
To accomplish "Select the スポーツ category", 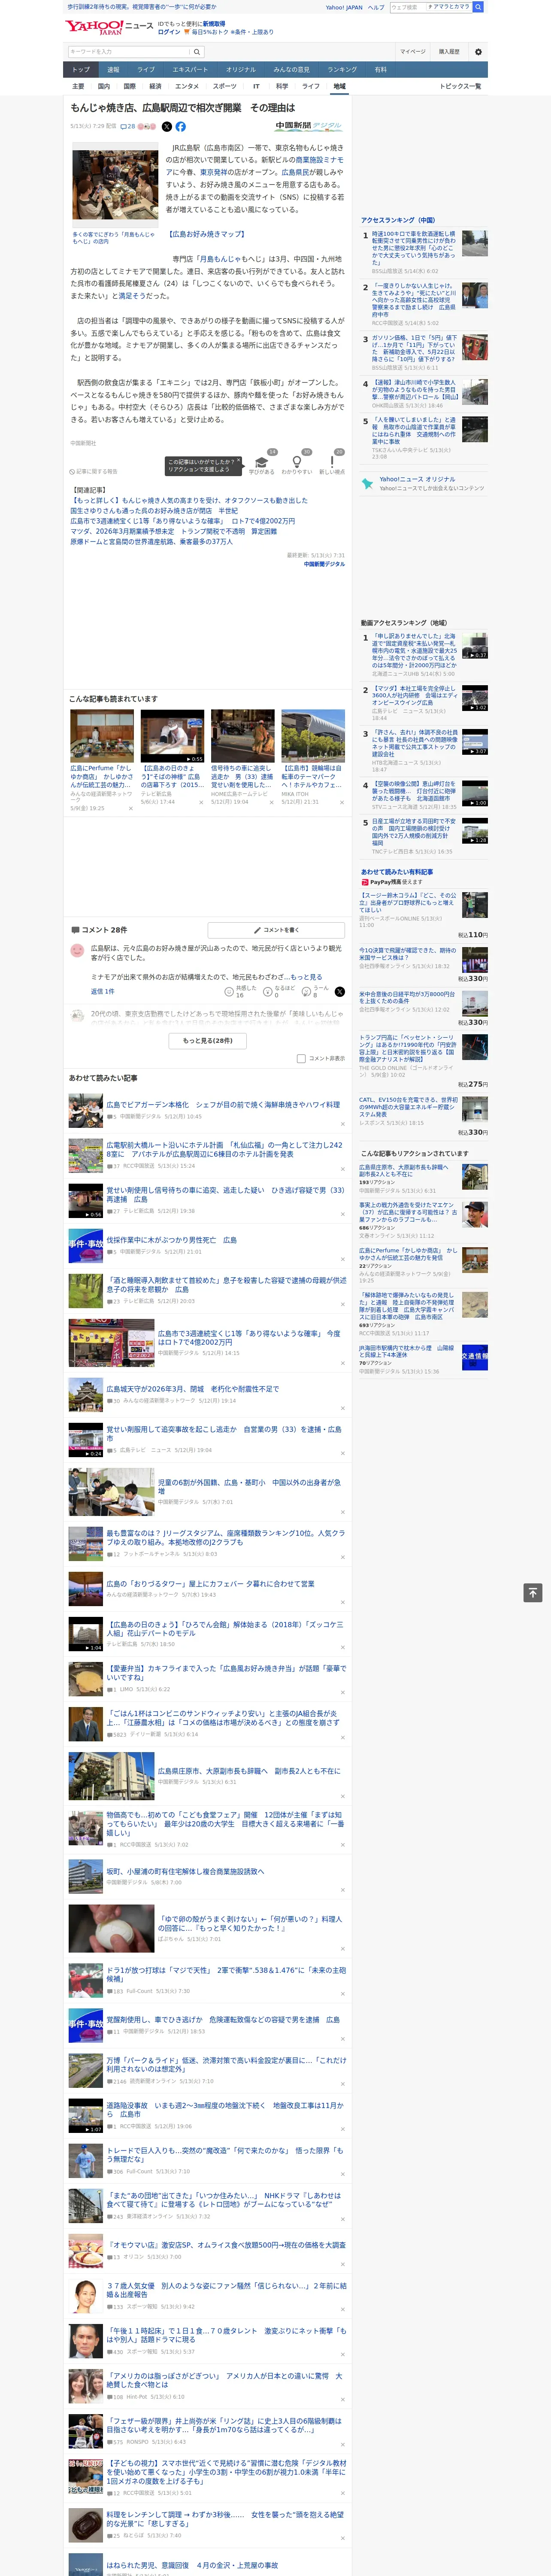I will [x=225, y=86].
